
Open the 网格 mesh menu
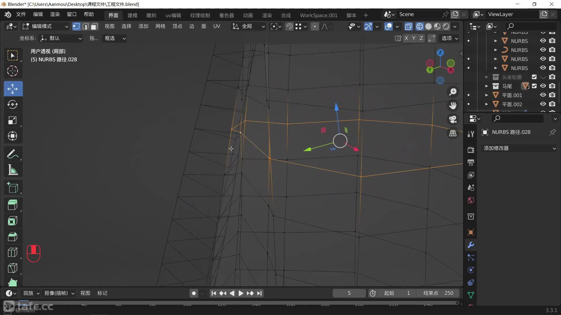pos(160,26)
